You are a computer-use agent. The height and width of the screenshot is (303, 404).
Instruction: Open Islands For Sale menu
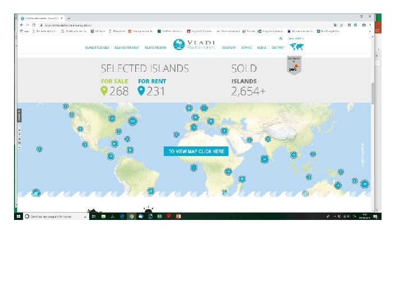pos(97,48)
